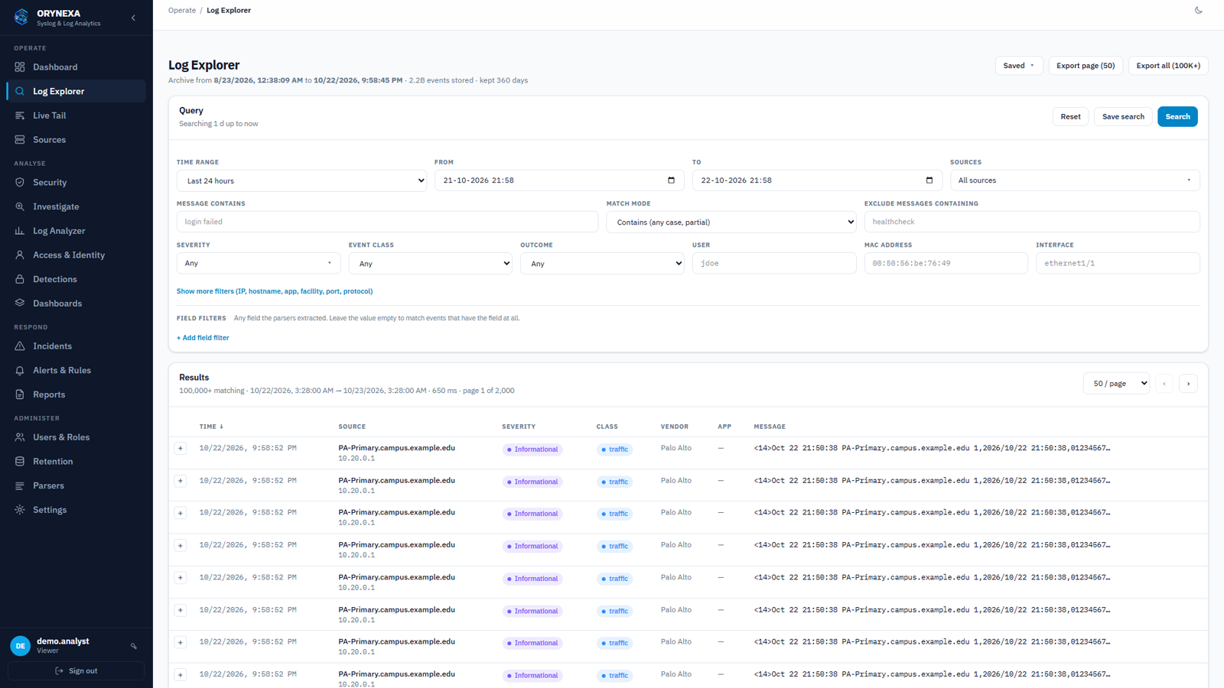This screenshot has width=1224, height=688.
Task: Click the Alerts & Rules bell icon
Action: tap(20, 371)
